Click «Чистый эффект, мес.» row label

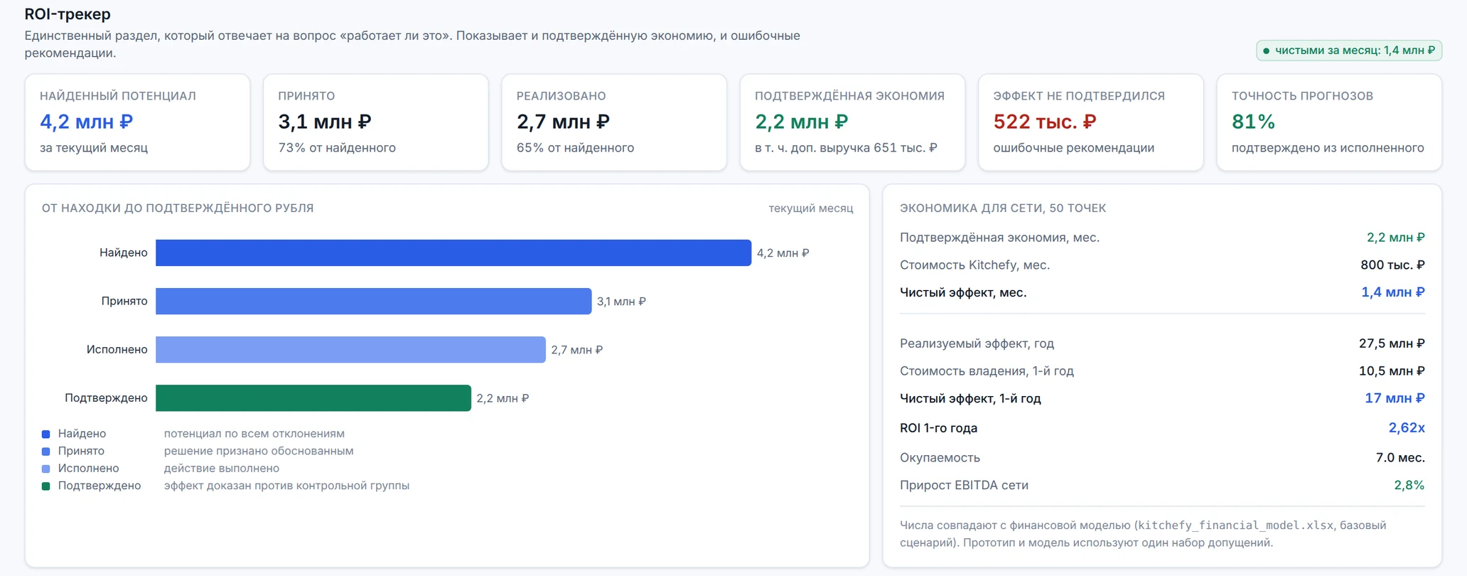(x=963, y=292)
